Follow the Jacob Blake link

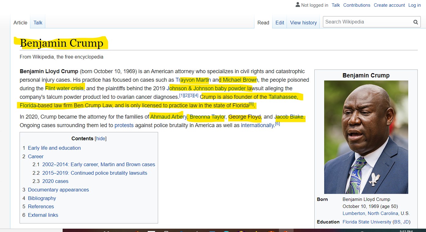pos(289,117)
